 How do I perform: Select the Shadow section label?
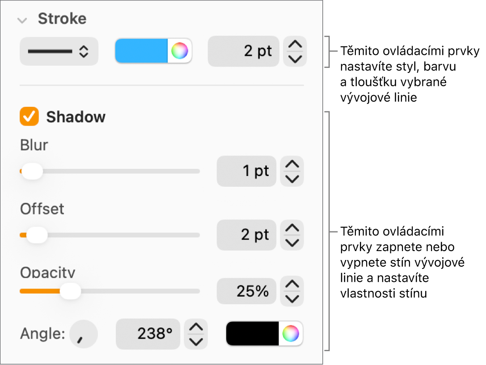click(x=75, y=117)
